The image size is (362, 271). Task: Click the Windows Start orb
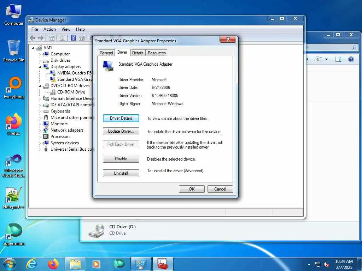pos(9,264)
